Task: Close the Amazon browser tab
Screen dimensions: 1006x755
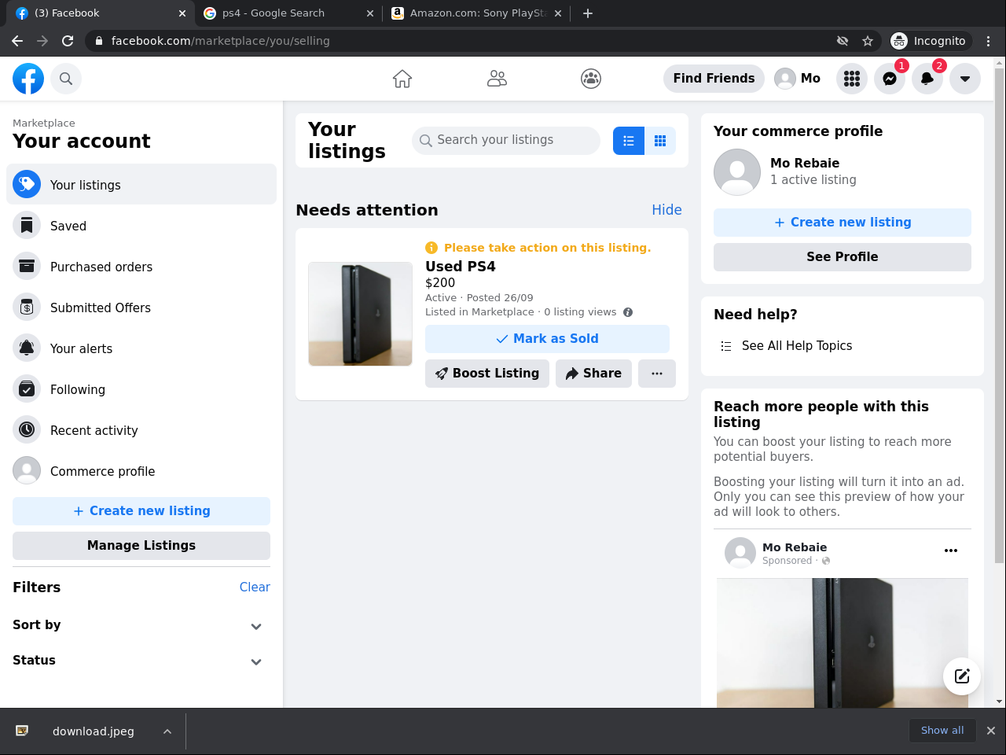Action: [x=558, y=13]
